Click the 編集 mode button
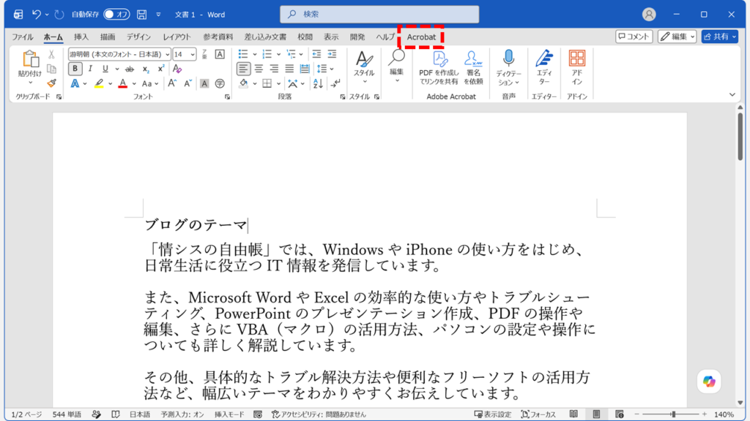750x421 pixels. pyautogui.click(x=677, y=37)
